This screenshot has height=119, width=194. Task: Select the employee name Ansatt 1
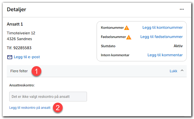[x=15, y=24]
